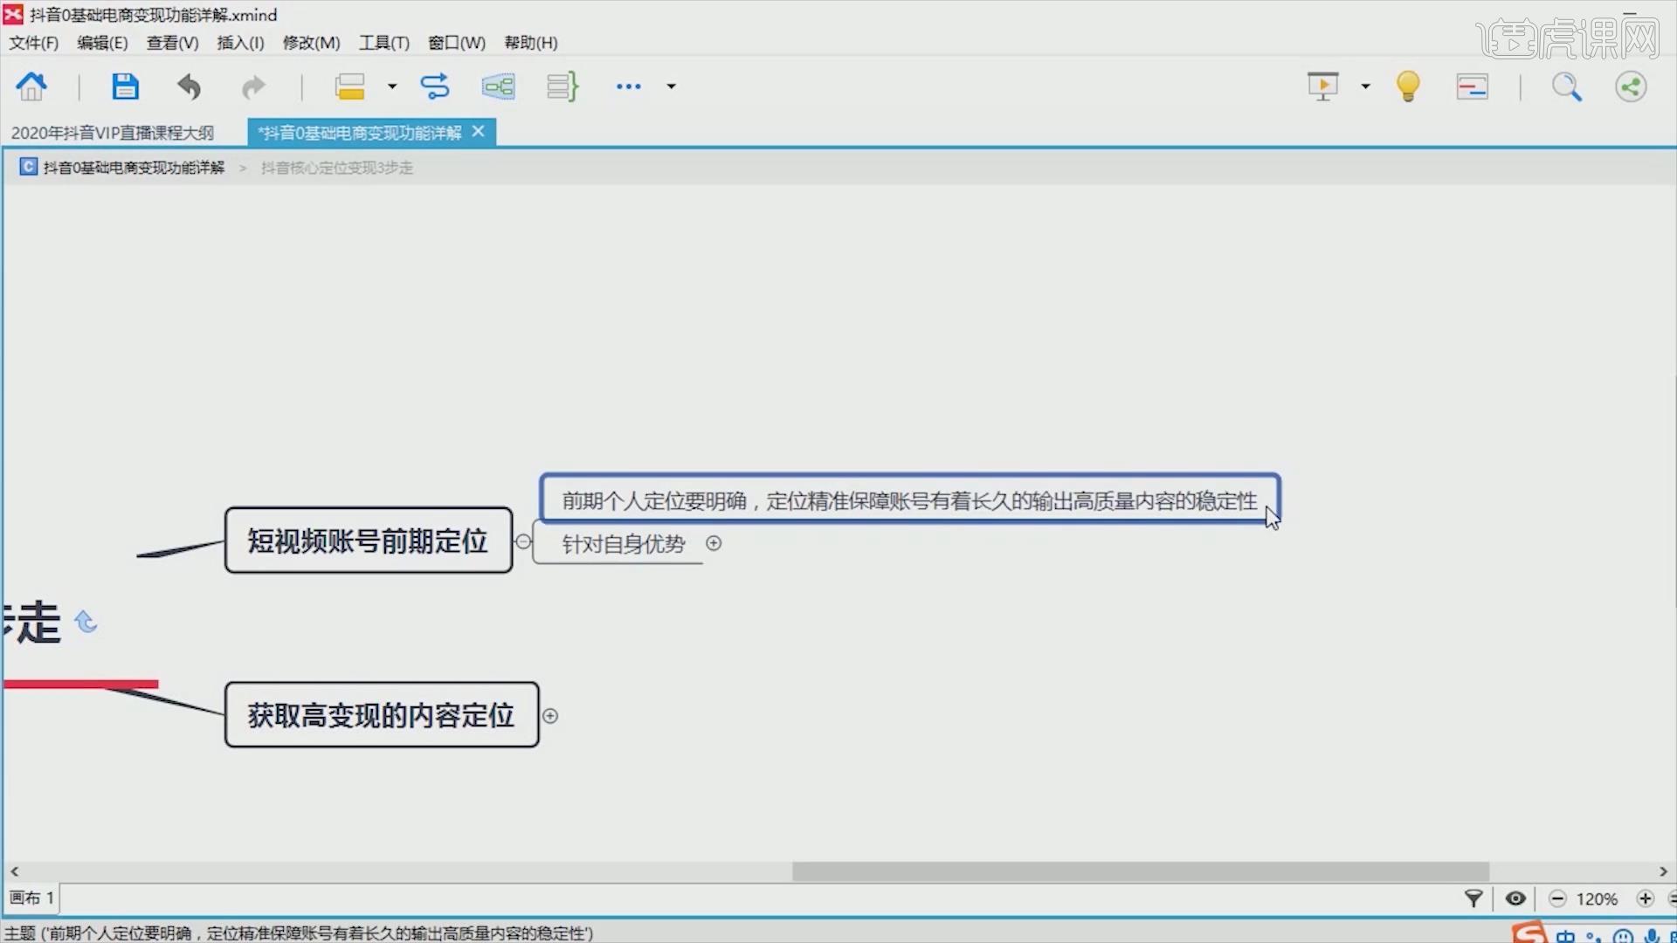This screenshot has height=943, width=1677.
Task: Open the filter funnel icon
Action: (1473, 898)
